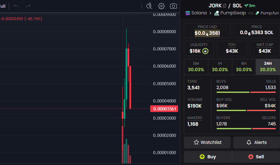Open the quick search lightning icon
Screen dimensions: 280x165
[x=149, y=6]
